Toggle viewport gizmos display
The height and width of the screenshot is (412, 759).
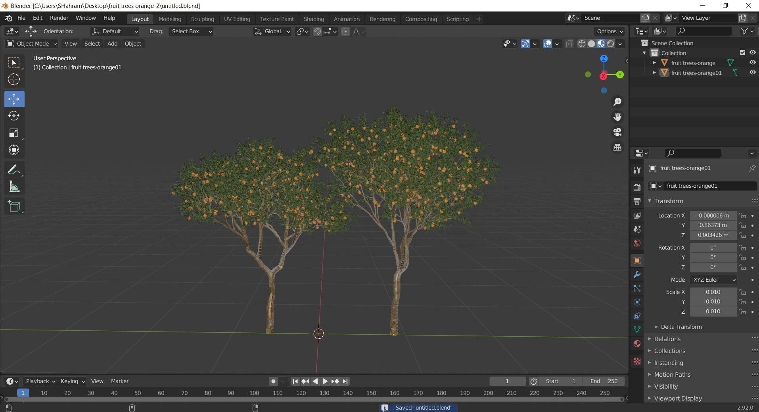click(525, 44)
